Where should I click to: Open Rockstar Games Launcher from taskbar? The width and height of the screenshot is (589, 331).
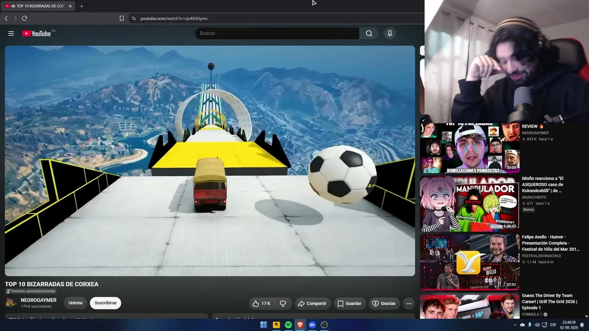276,325
